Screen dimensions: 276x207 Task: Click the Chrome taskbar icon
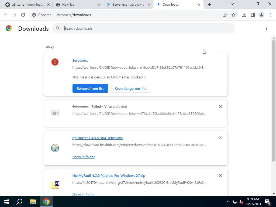(x=46, y=202)
